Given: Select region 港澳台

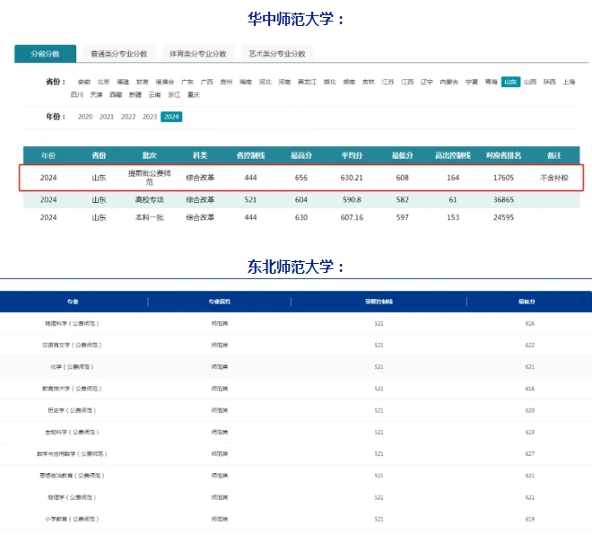Looking at the screenshot, I should point(165,82).
